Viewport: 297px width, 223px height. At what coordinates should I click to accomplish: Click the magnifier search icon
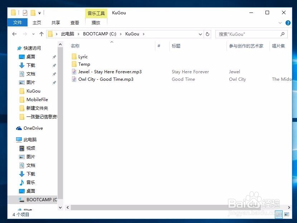(282, 34)
